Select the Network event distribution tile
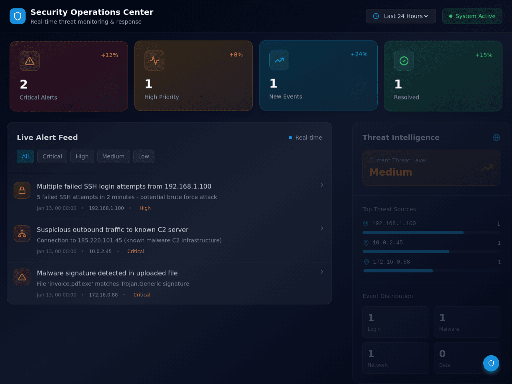Image resolution: width=512 pixels, height=384 pixels. 396,358
